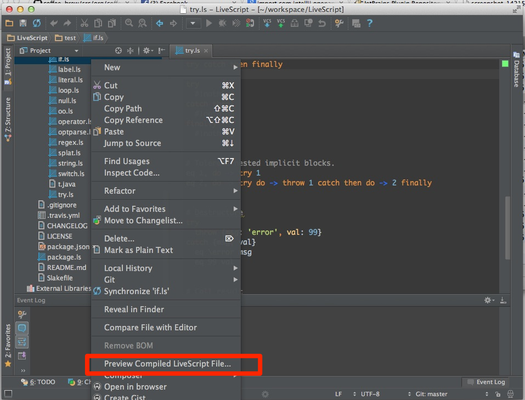Click the Synchronize icon in the main toolbar
Screen dimensions: 525x400
click(x=37, y=23)
